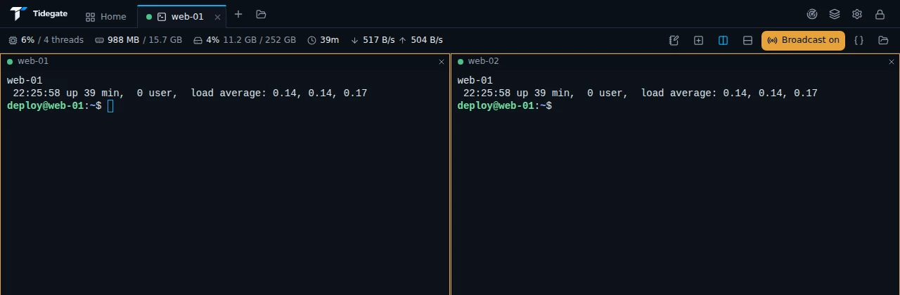Screen dimensions: 900x295
Task: Click the 11.2 GB / 252 GB disk label
Action: [x=259, y=41]
